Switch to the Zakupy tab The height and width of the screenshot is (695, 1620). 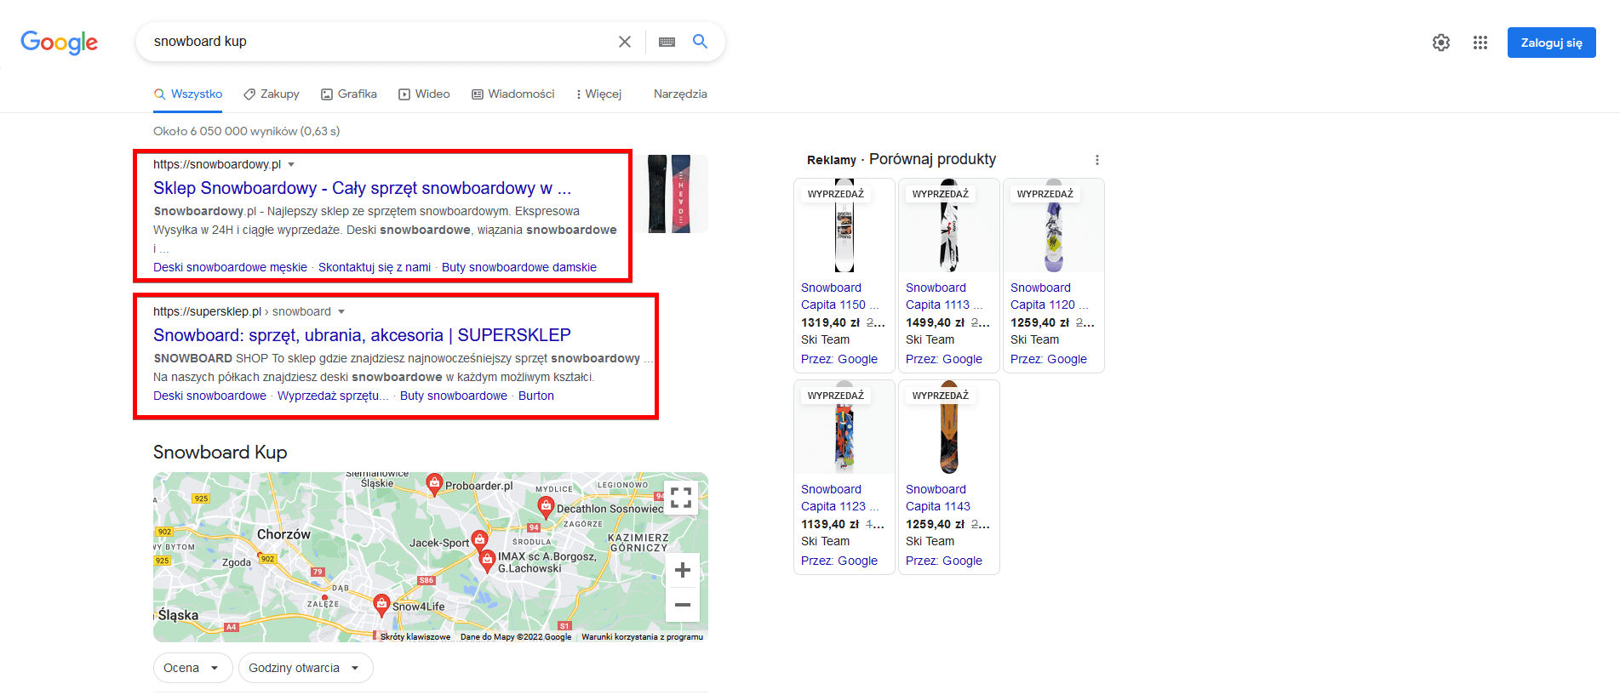272,94
